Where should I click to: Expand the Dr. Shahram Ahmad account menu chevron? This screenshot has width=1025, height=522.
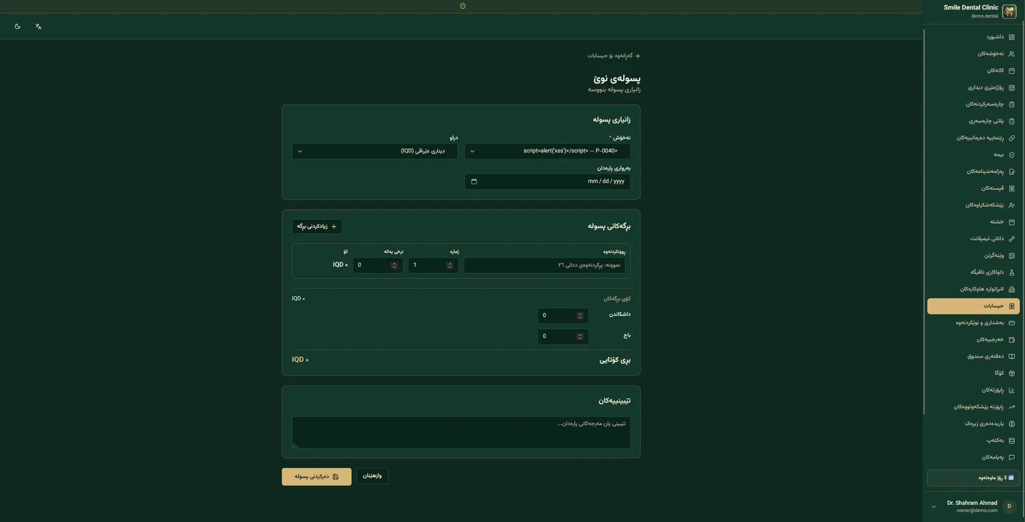click(933, 506)
